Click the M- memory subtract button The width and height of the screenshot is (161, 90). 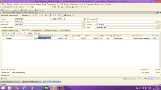tap(82, 7)
